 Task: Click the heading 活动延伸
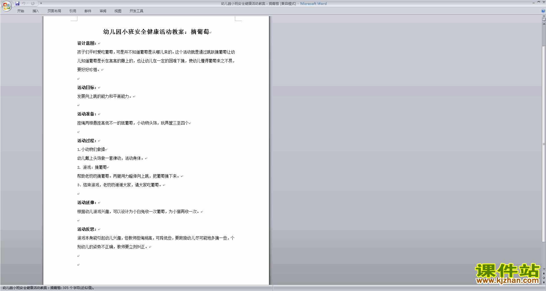(x=87, y=203)
